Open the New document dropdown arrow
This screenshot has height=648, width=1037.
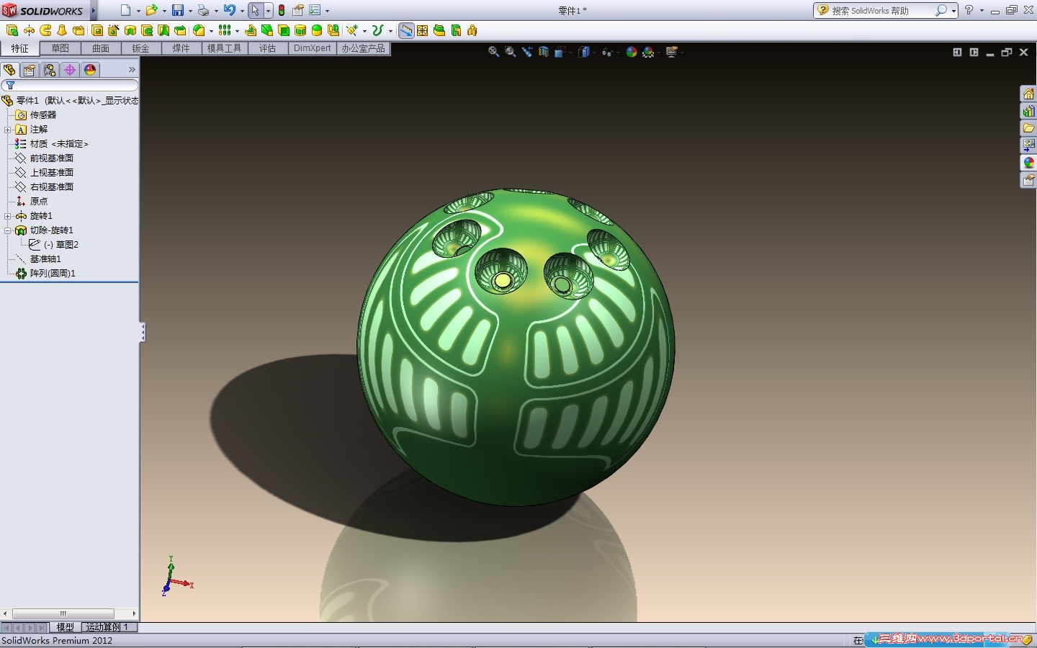click(x=138, y=11)
